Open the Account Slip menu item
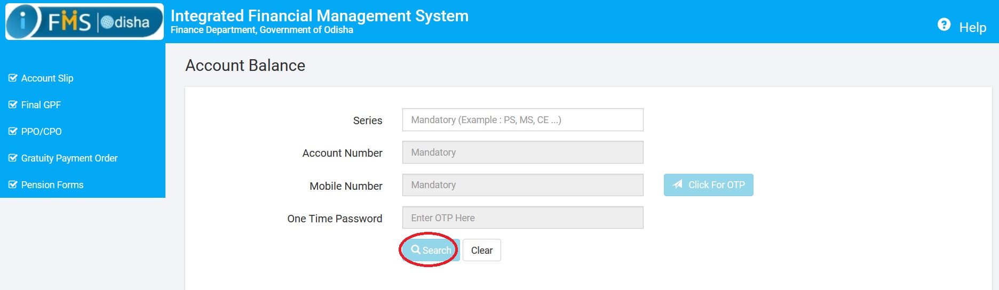The width and height of the screenshot is (999, 290). coord(47,78)
